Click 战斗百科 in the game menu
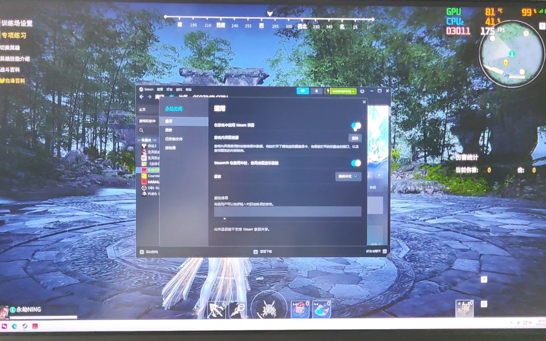Image resolution: width=546 pixels, height=341 pixels. coord(10,70)
